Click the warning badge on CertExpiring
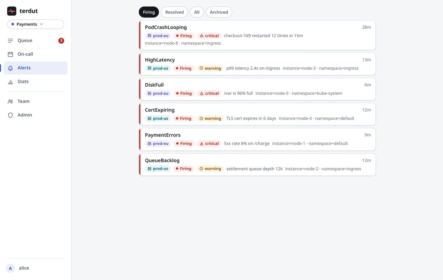 click(210, 118)
